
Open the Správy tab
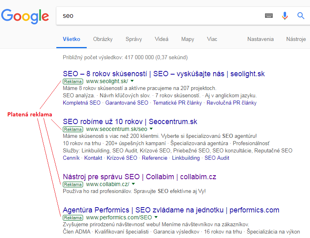pyautogui.click(x=134, y=39)
